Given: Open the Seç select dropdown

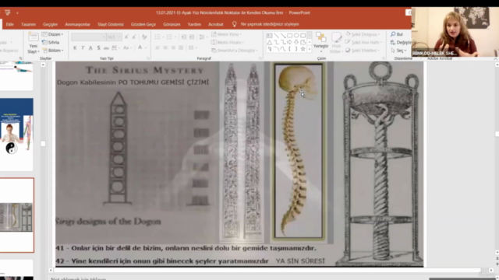Looking at the screenshot, I should point(398,51).
